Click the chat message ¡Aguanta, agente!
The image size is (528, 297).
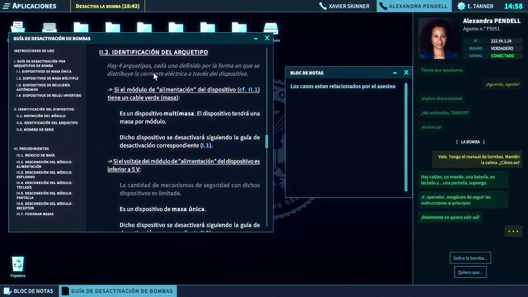[502, 84]
